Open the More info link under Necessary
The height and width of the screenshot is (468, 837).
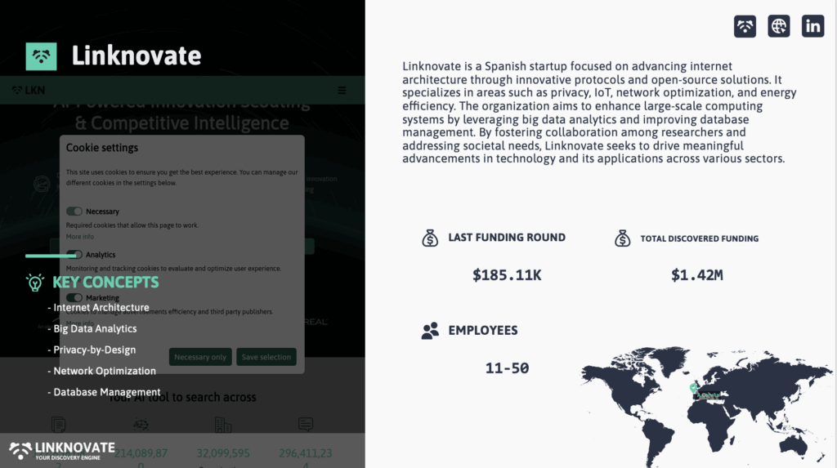[x=80, y=237]
